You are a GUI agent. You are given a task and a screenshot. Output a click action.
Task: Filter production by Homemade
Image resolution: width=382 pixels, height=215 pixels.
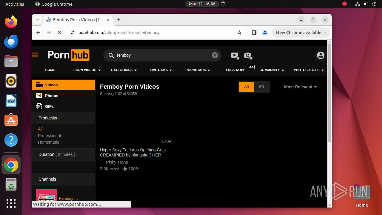49,142
